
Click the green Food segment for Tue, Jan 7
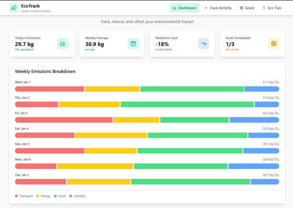[x=190, y=182]
